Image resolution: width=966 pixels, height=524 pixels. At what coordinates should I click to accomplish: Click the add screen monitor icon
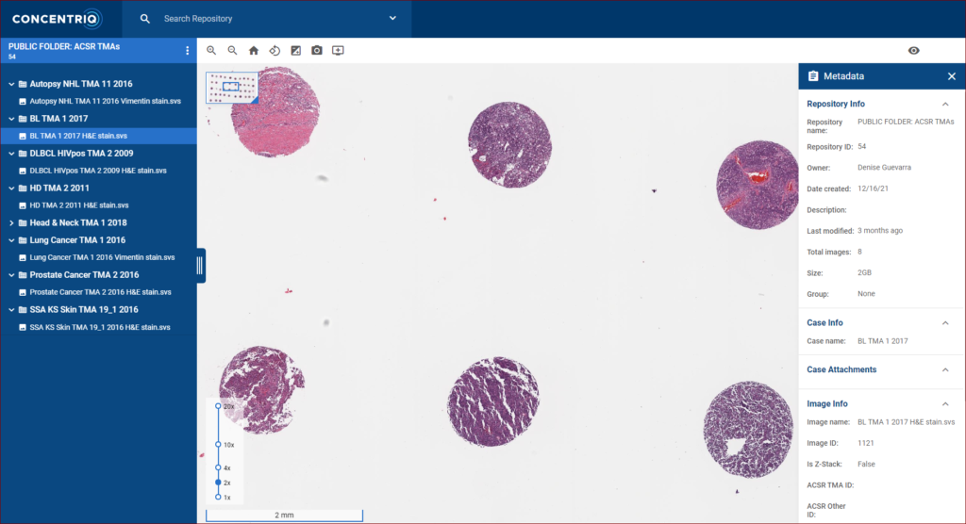[338, 51]
